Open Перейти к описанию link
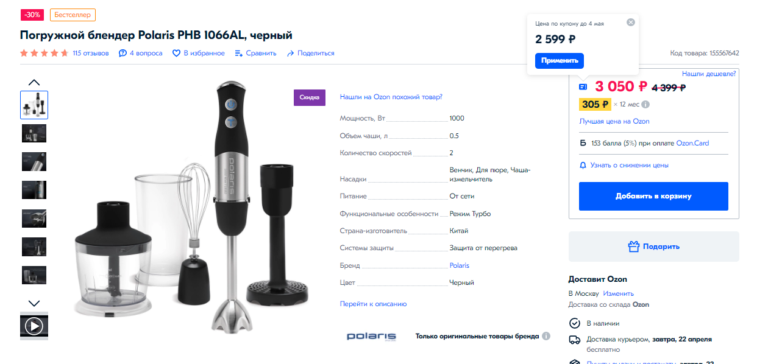This screenshot has height=364, width=782. pyautogui.click(x=373, y=304)
